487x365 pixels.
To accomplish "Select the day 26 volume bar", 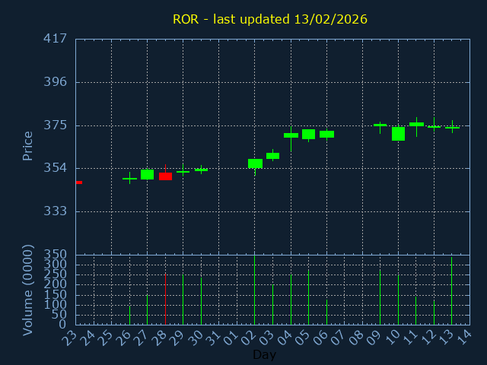I will pos(129,315).
